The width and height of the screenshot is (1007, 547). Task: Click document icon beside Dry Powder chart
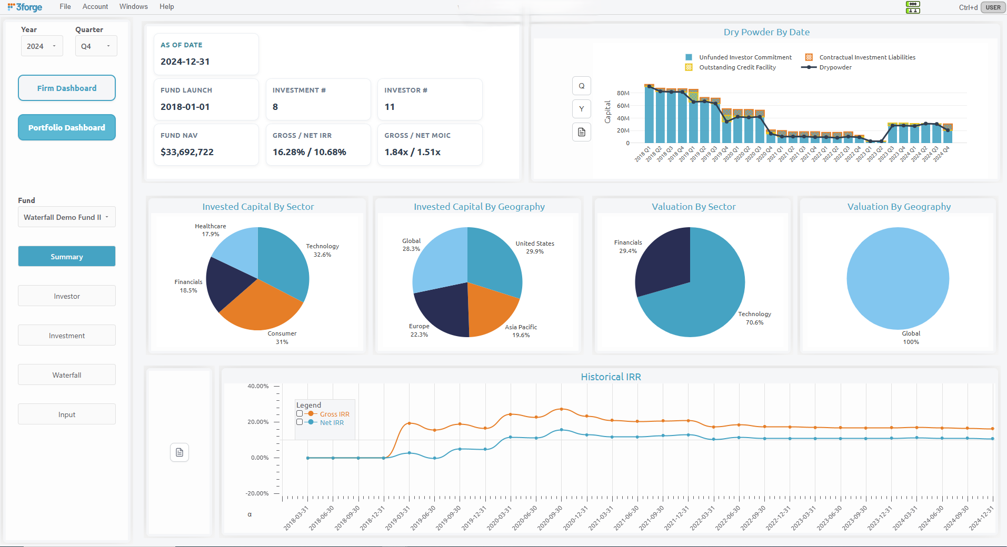tap(582, 132)
